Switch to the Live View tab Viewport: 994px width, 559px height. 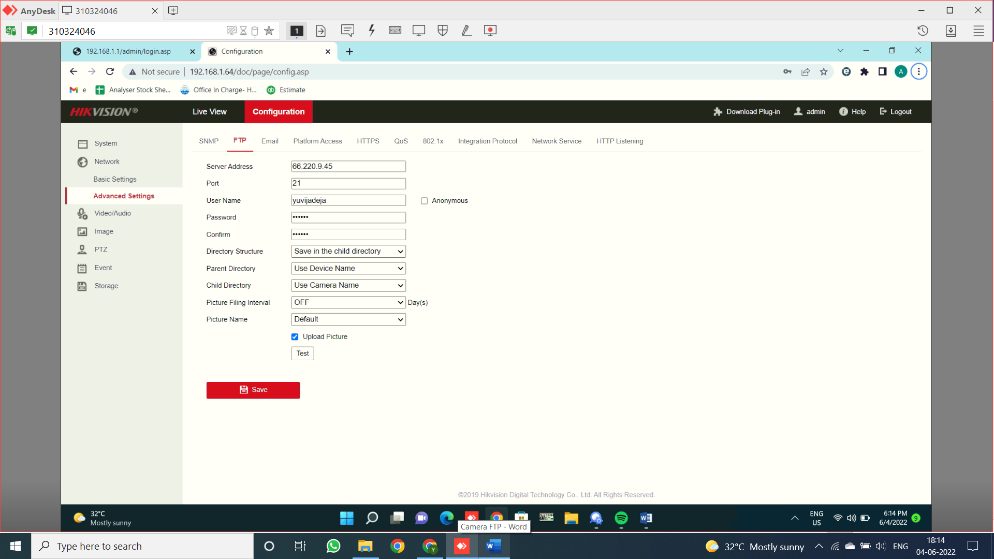[209, 112]
